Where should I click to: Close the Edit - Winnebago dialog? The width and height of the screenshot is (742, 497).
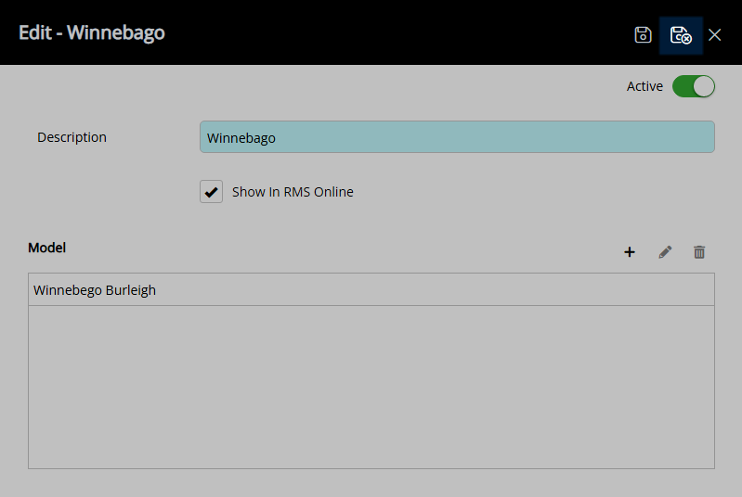coord(714,35)
